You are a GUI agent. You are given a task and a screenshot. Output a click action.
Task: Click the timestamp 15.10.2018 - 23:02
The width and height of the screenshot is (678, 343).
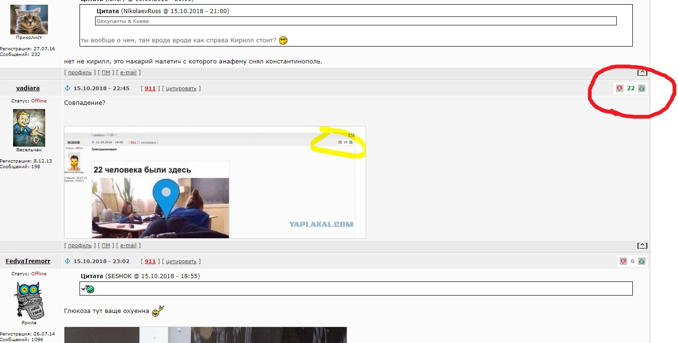tap(102, 261)
